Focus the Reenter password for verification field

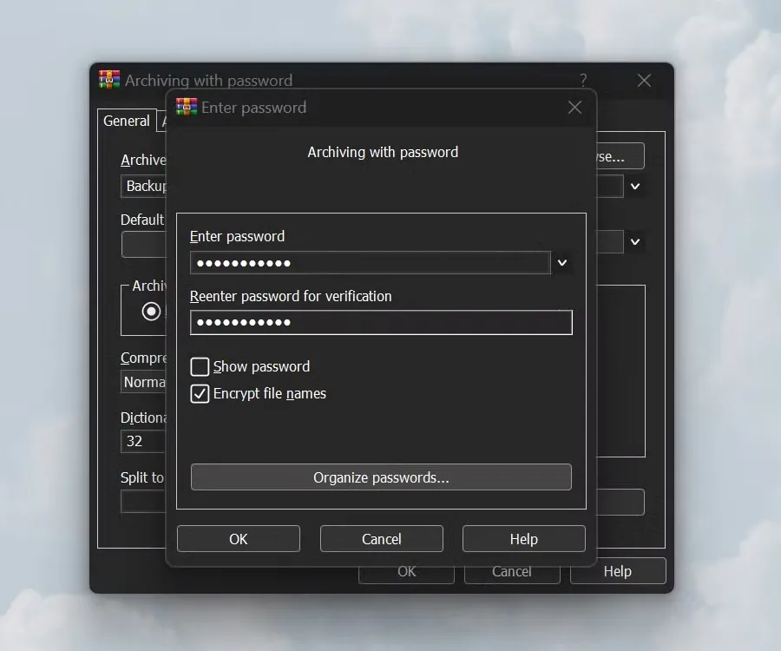381,322
